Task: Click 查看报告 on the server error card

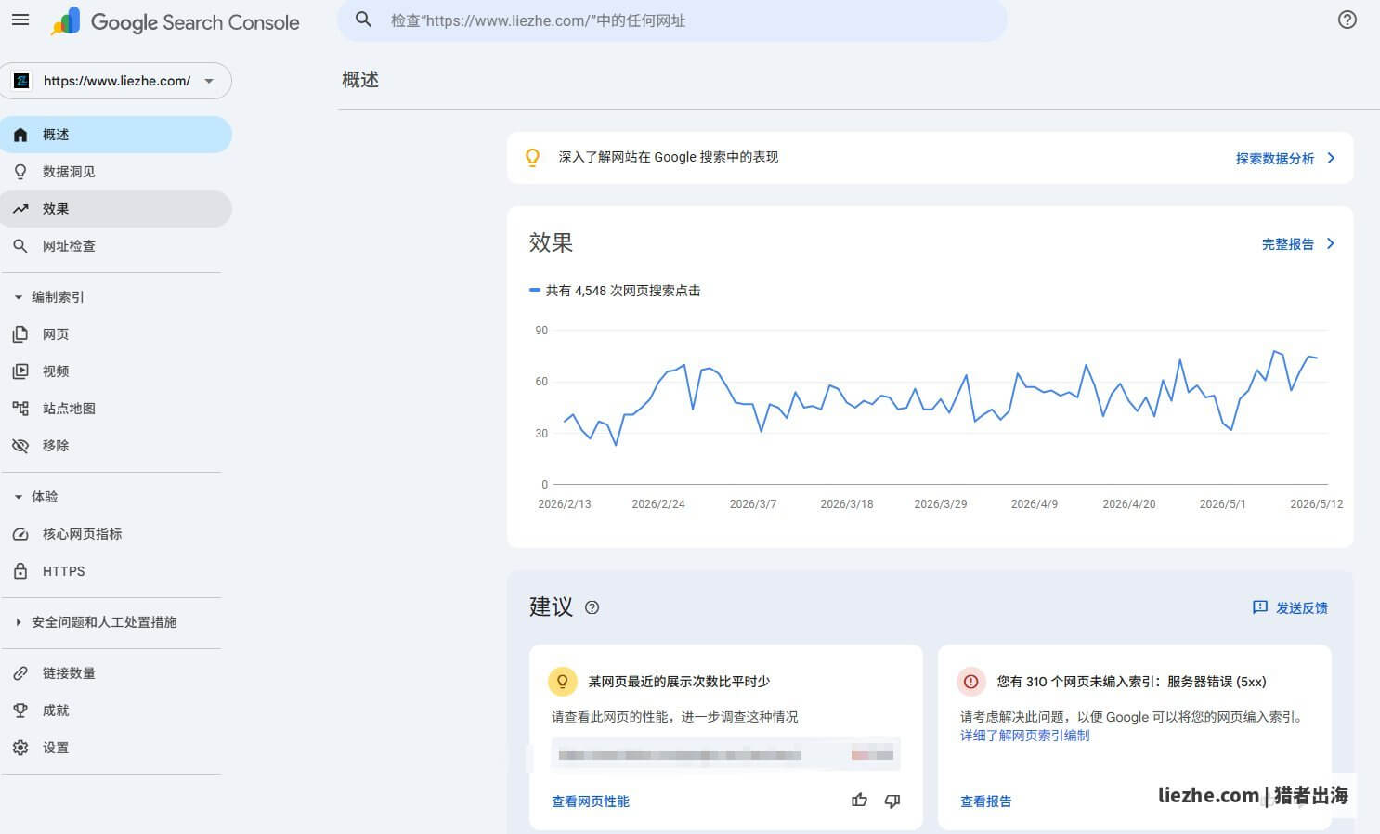Action: 986,801
